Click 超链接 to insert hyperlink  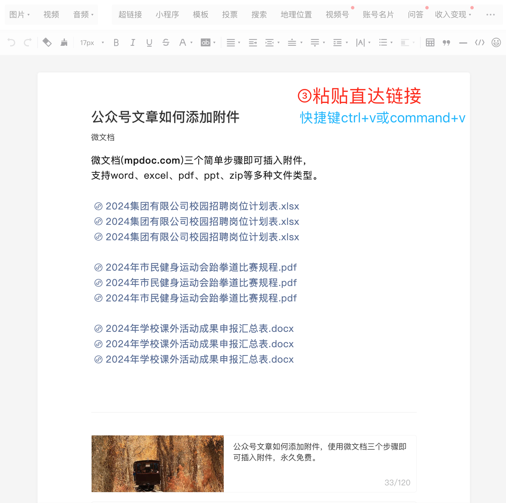130,15
